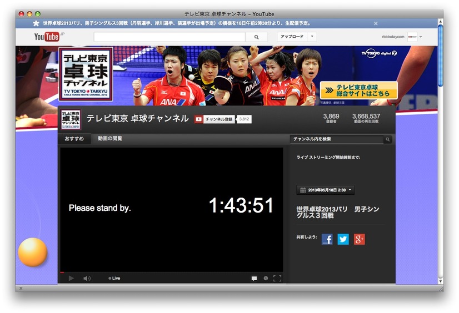
Task: Open the 2013年05月18日 2:30 date dropdown
Action: pos(326,190)
